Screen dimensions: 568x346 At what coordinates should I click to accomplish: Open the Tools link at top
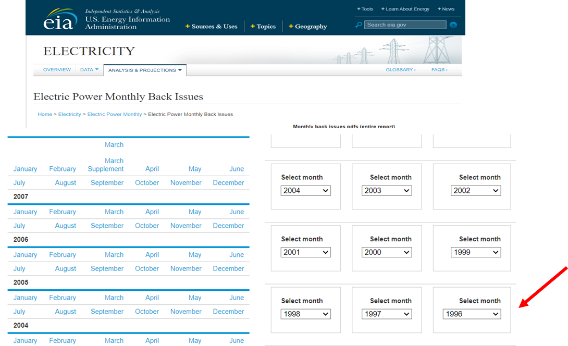pos(365,9)
